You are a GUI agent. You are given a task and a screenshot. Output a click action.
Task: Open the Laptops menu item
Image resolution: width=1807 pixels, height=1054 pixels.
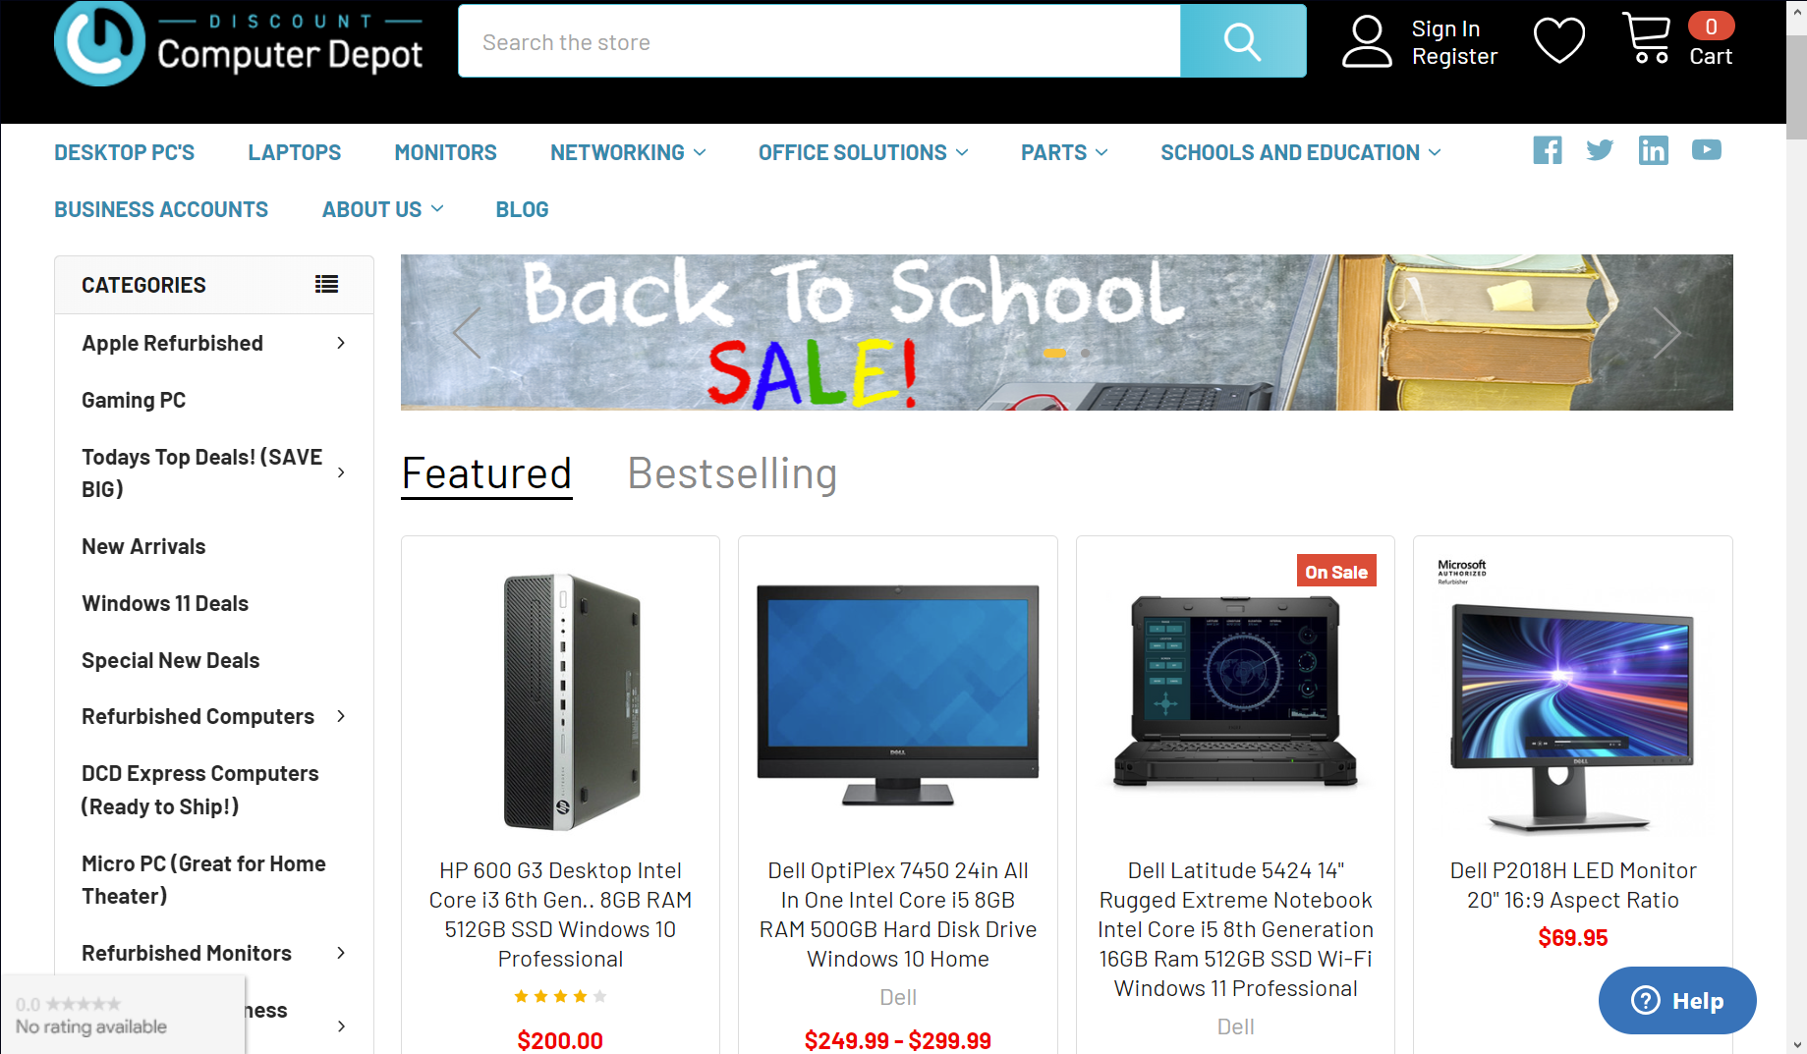(295, 152)
